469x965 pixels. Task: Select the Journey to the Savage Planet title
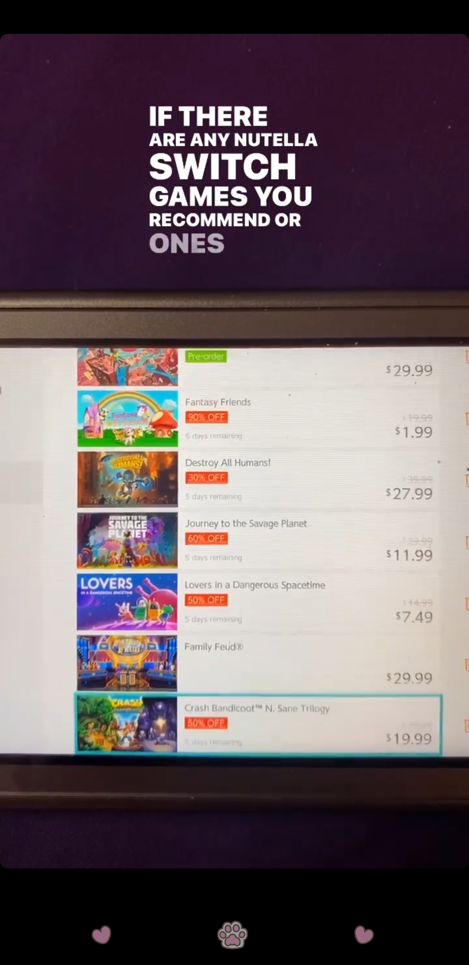pos(246,523)
